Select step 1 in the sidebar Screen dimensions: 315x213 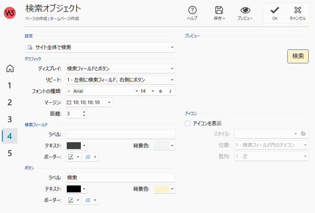tap(9, 86)
